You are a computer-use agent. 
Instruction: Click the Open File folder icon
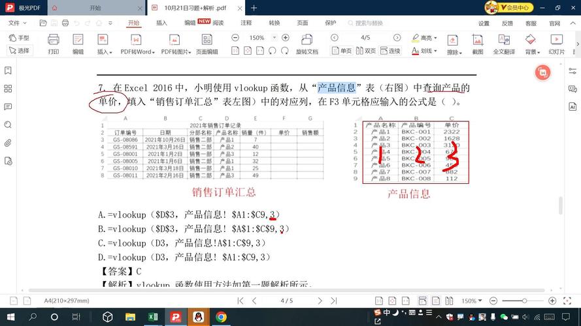click(43, 23)
